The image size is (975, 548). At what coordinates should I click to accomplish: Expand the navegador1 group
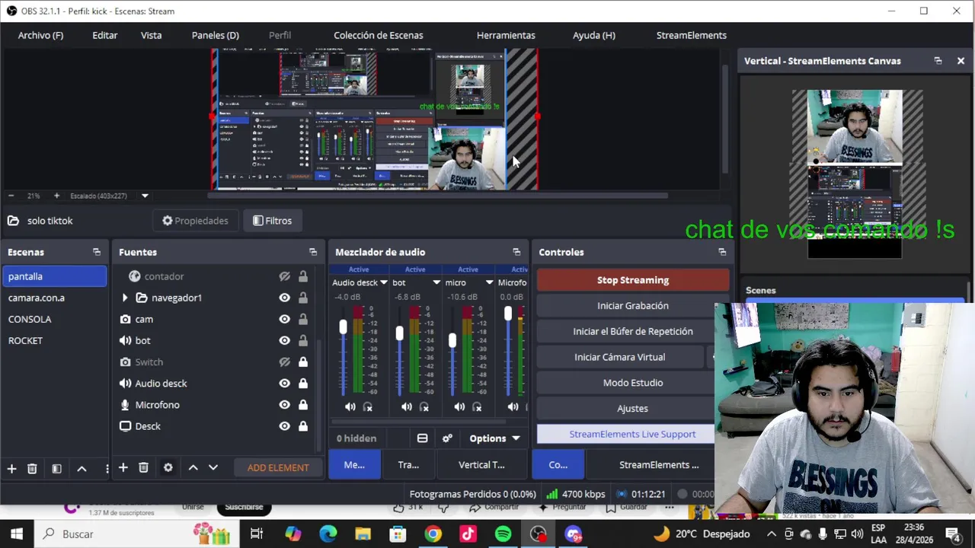click(125, 298)
